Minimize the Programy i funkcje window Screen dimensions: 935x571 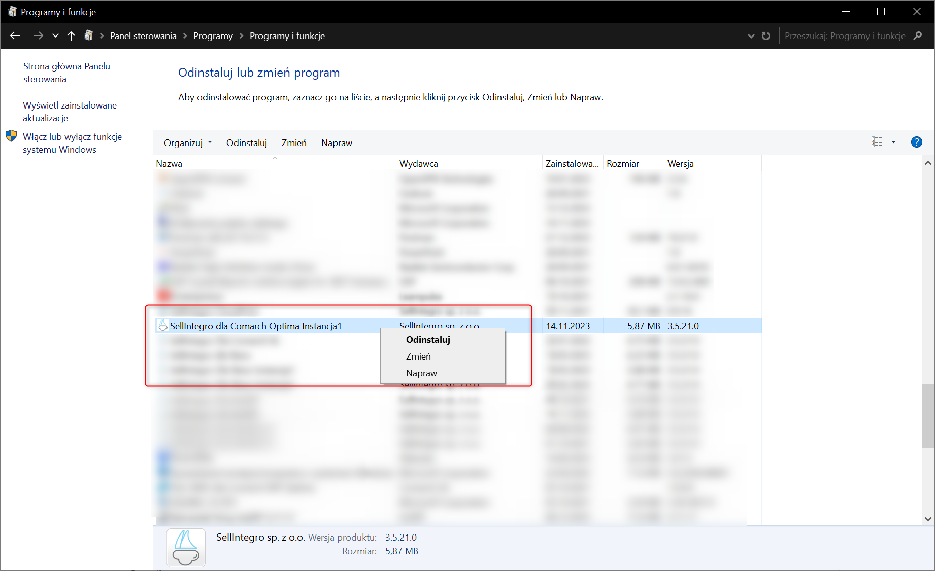tap(846, 12)
